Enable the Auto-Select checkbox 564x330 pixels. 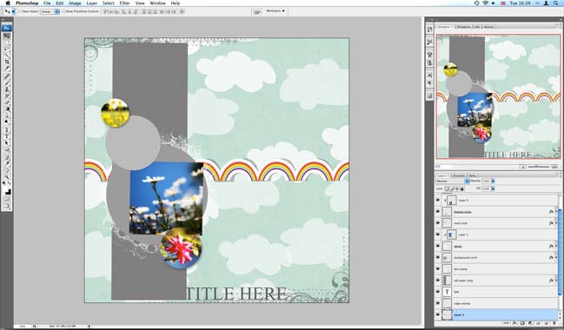pos(21,11)
